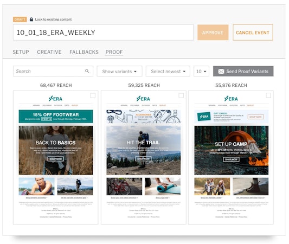
Task: Click the search magnifier icon
Action: 87,71
